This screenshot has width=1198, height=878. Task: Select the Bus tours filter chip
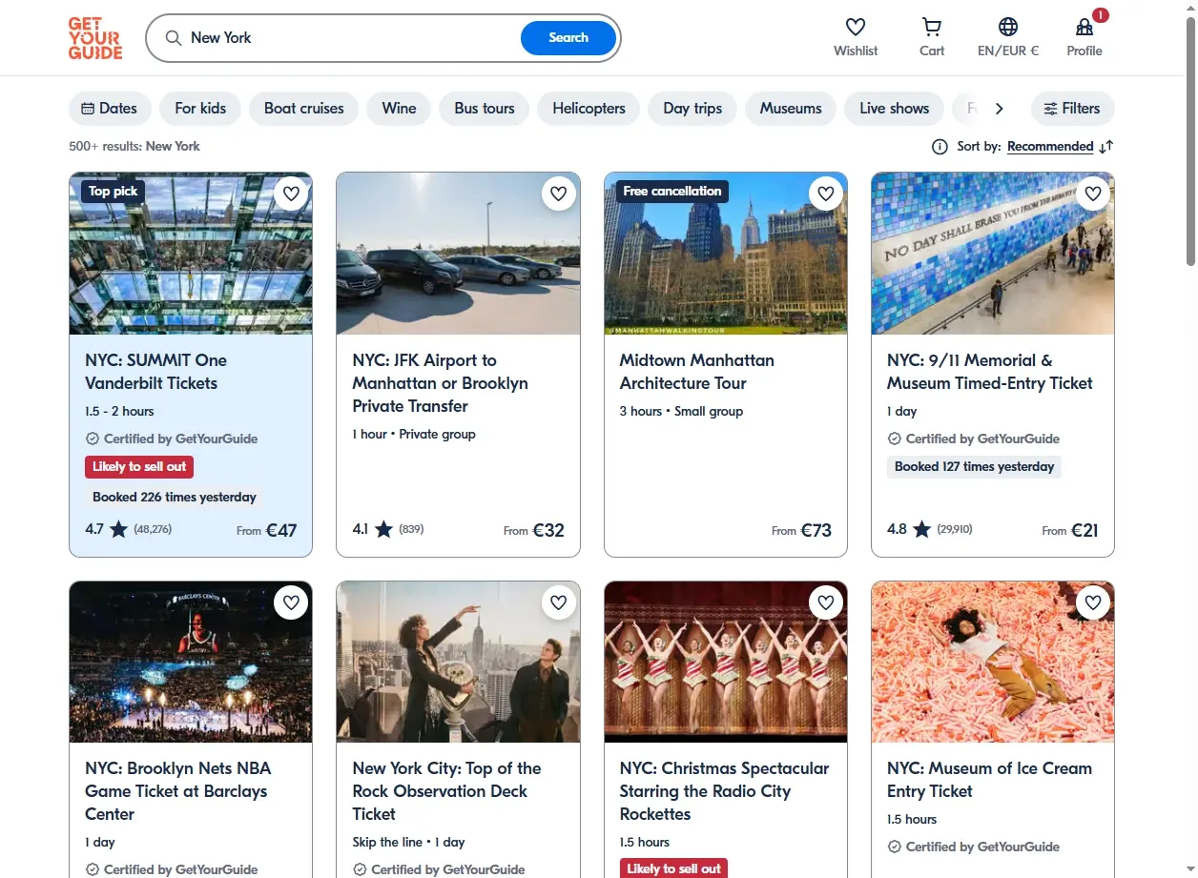pyautogui.click(x=485, y=109)
